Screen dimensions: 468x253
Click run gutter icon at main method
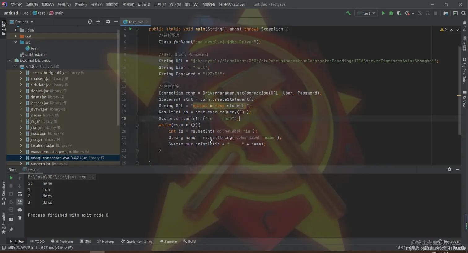point(130,29)
